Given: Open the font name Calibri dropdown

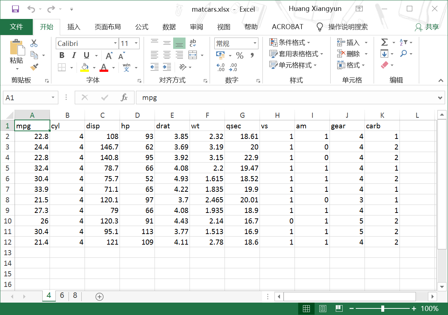Looking at the screenshot, I should coord(115,43).
